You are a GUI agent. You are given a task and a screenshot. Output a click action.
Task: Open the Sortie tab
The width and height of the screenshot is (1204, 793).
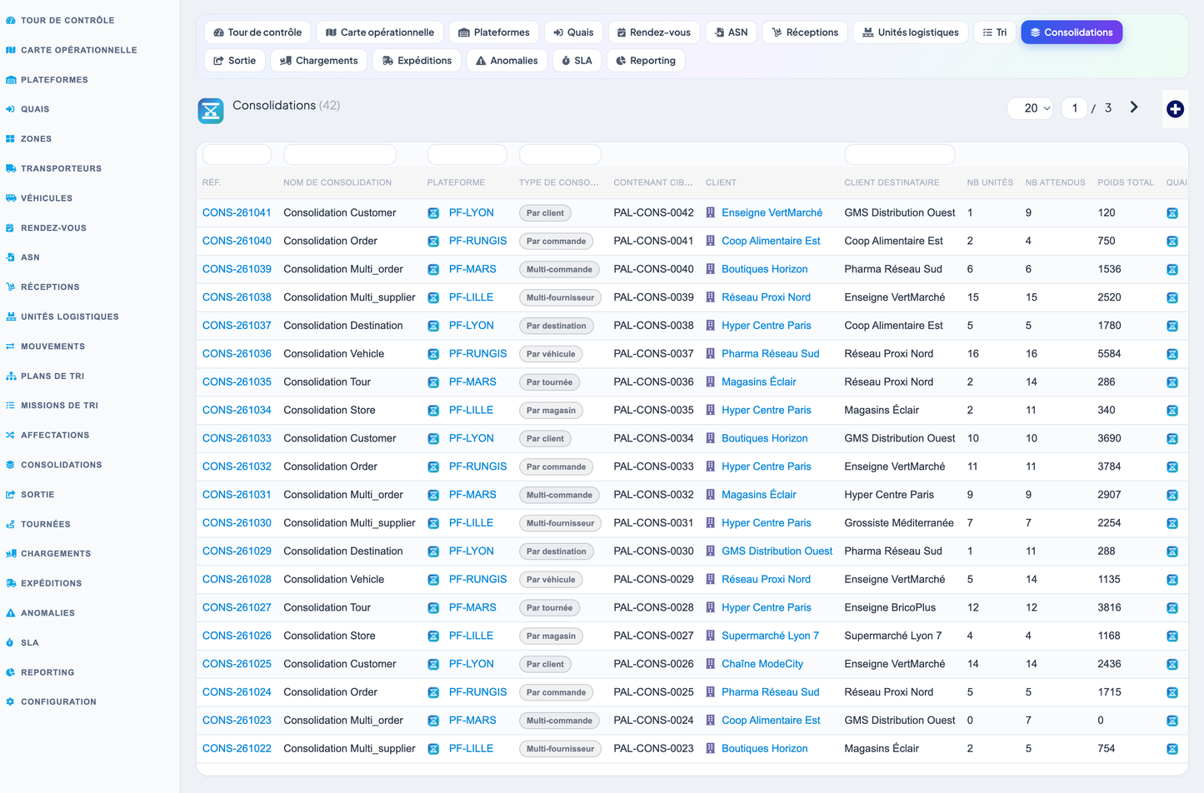pos(235,61)
